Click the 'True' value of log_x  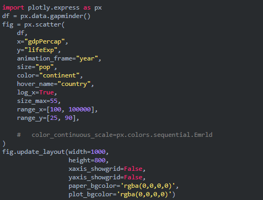click(46, 92)
